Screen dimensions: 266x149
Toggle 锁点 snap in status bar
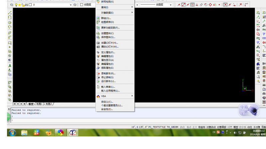[182, 127]
